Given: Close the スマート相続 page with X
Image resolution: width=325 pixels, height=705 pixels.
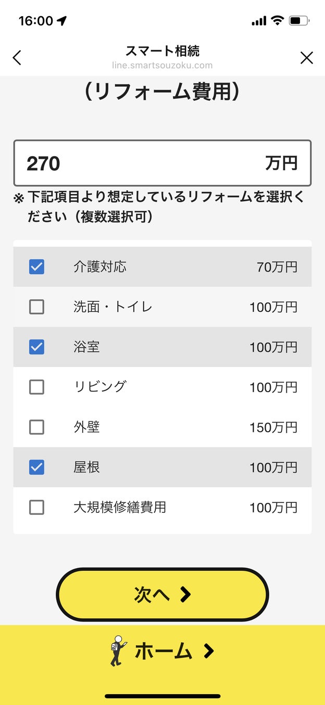Looking at the screenshot, I should 307,57.
